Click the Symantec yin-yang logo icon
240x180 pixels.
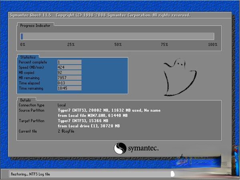pos(120,148)
